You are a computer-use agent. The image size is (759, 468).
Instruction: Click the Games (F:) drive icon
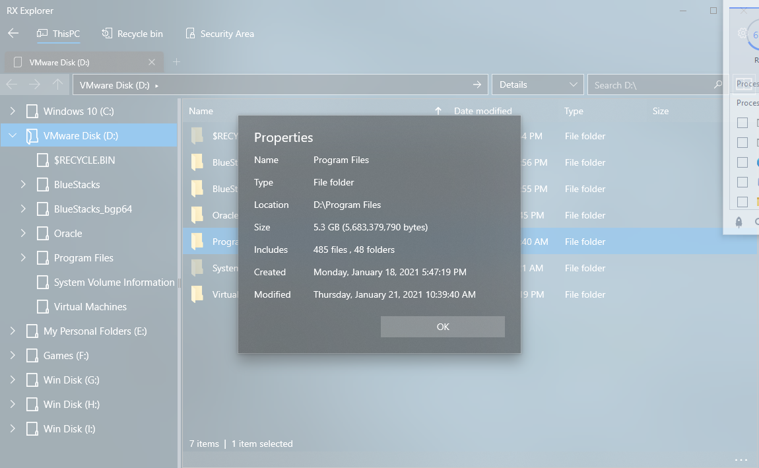coord(32,355)
